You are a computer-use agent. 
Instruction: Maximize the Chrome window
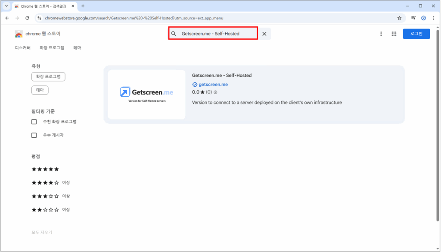click(x=420, y=6)
